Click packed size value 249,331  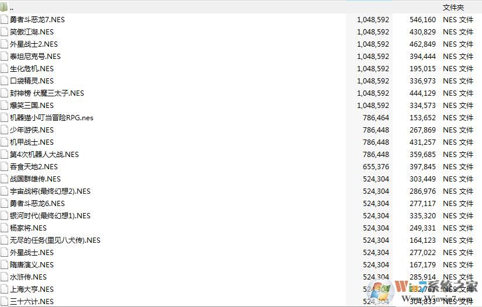(422, 228)
